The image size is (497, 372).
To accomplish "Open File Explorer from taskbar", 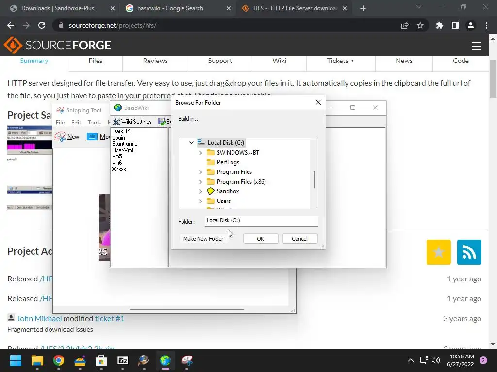I will tap(37, 360).
